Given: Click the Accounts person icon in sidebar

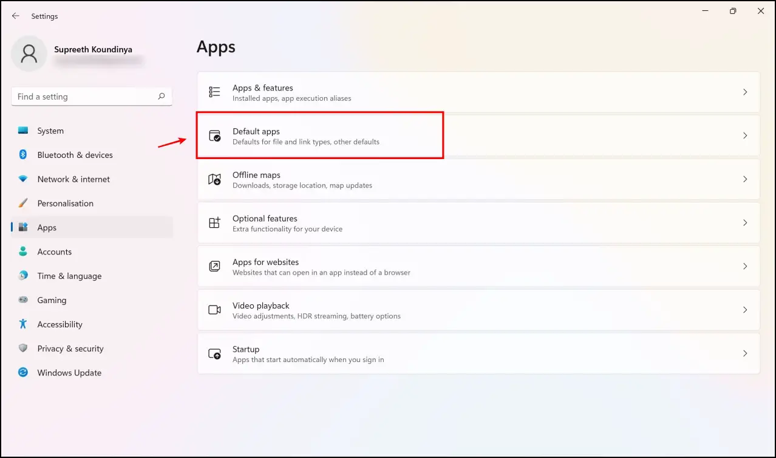Looking at the screenshot, I should 23,251.
